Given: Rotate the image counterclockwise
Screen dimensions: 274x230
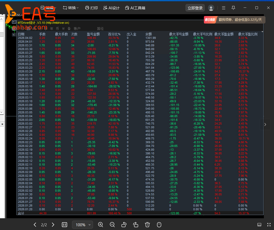Looking at the screenshot, I should (124, 225).
